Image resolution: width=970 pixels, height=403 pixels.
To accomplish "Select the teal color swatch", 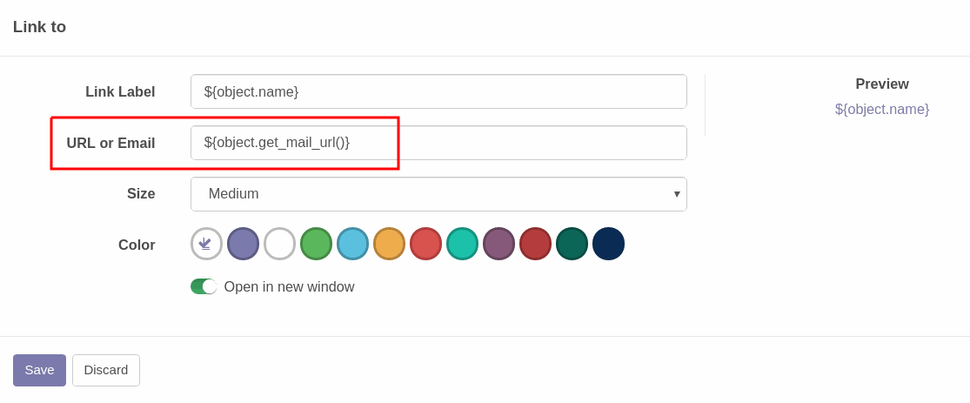I will 462,244.
